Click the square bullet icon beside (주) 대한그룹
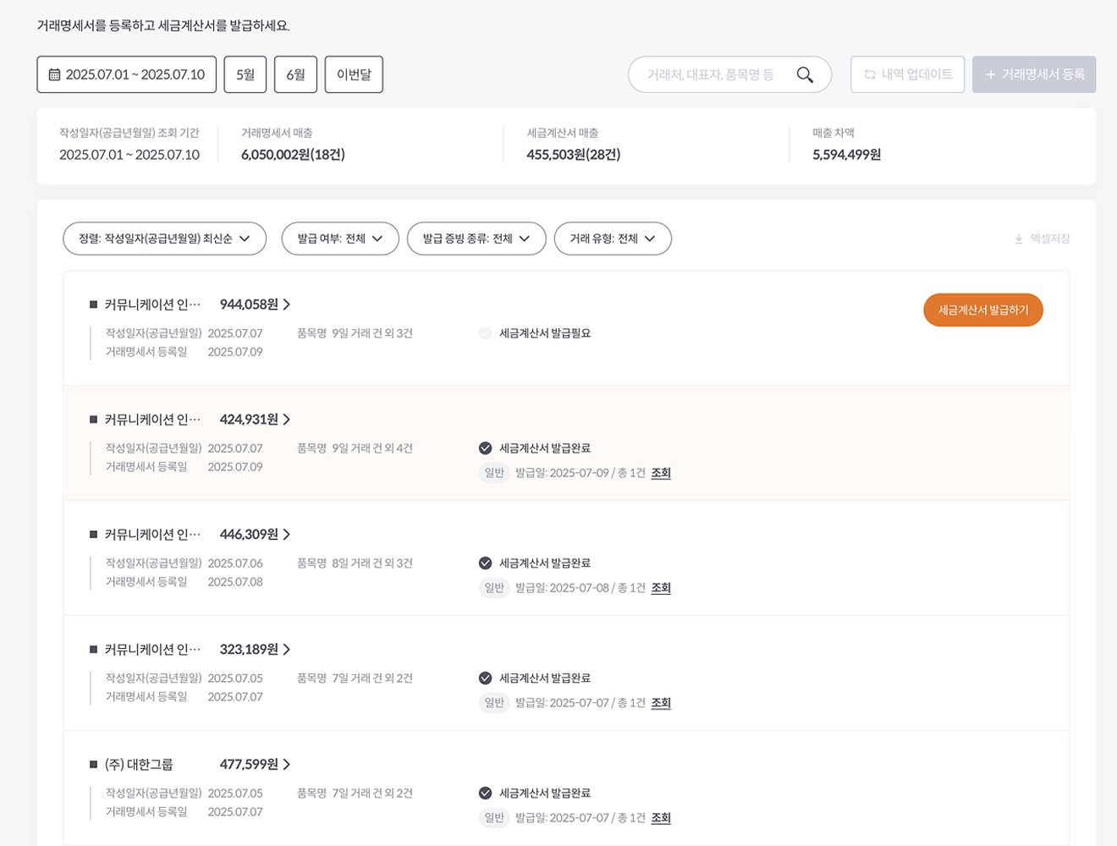This screenshot has height=846, width=1117. pos(93,765)
